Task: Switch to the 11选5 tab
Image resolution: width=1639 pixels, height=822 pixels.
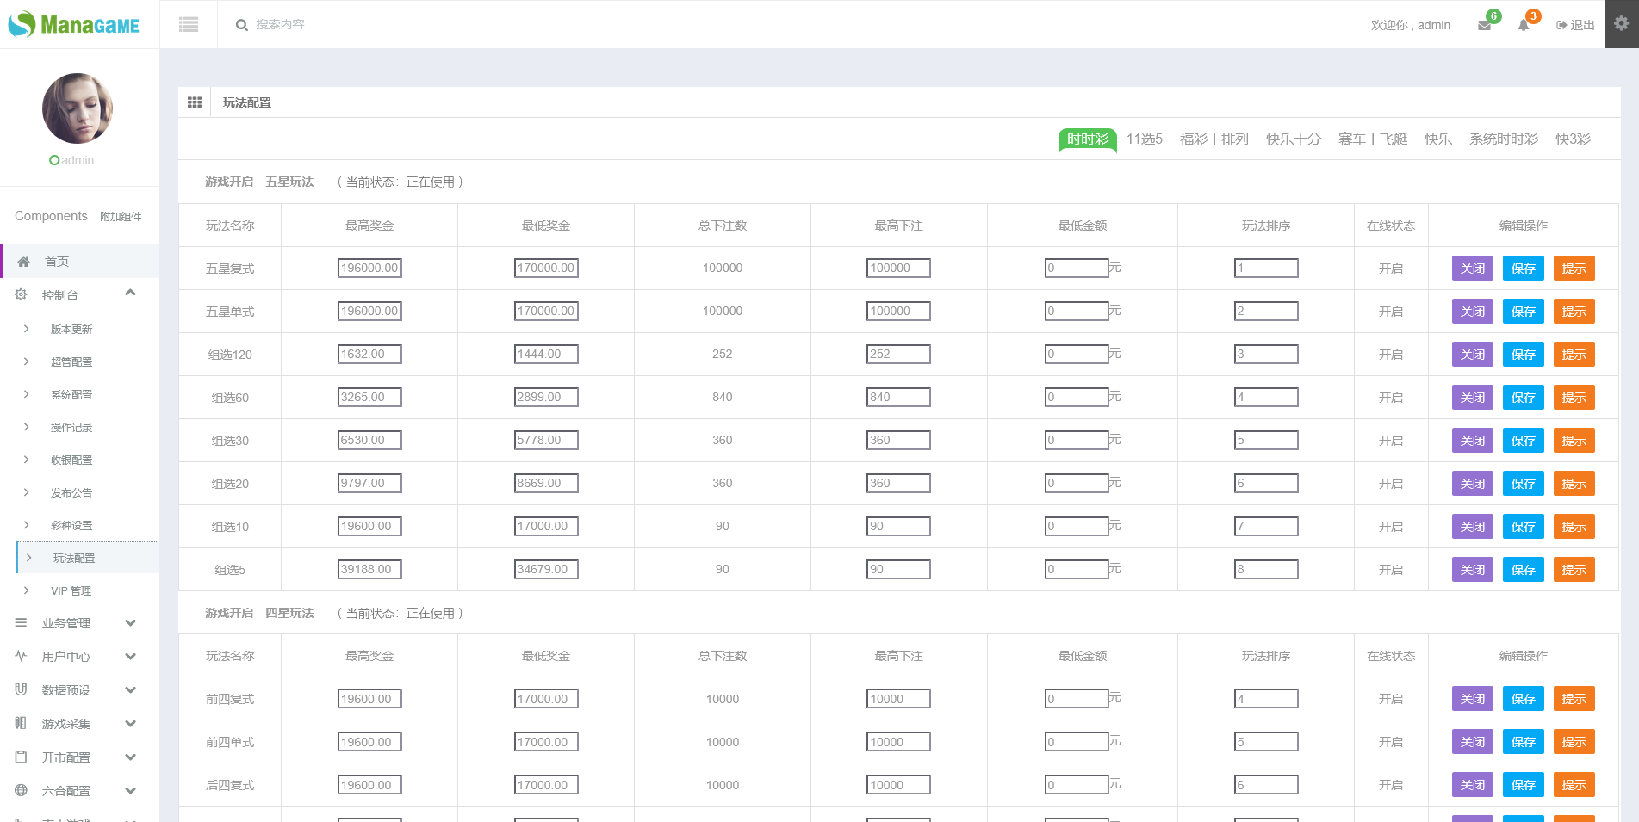Action: point(1144,139)
